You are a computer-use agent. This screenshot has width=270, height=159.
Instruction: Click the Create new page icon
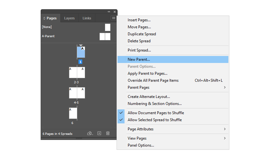click(x=99, y=133)
